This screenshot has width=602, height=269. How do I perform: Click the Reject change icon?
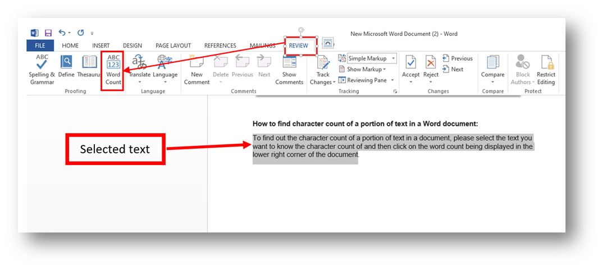431,62
